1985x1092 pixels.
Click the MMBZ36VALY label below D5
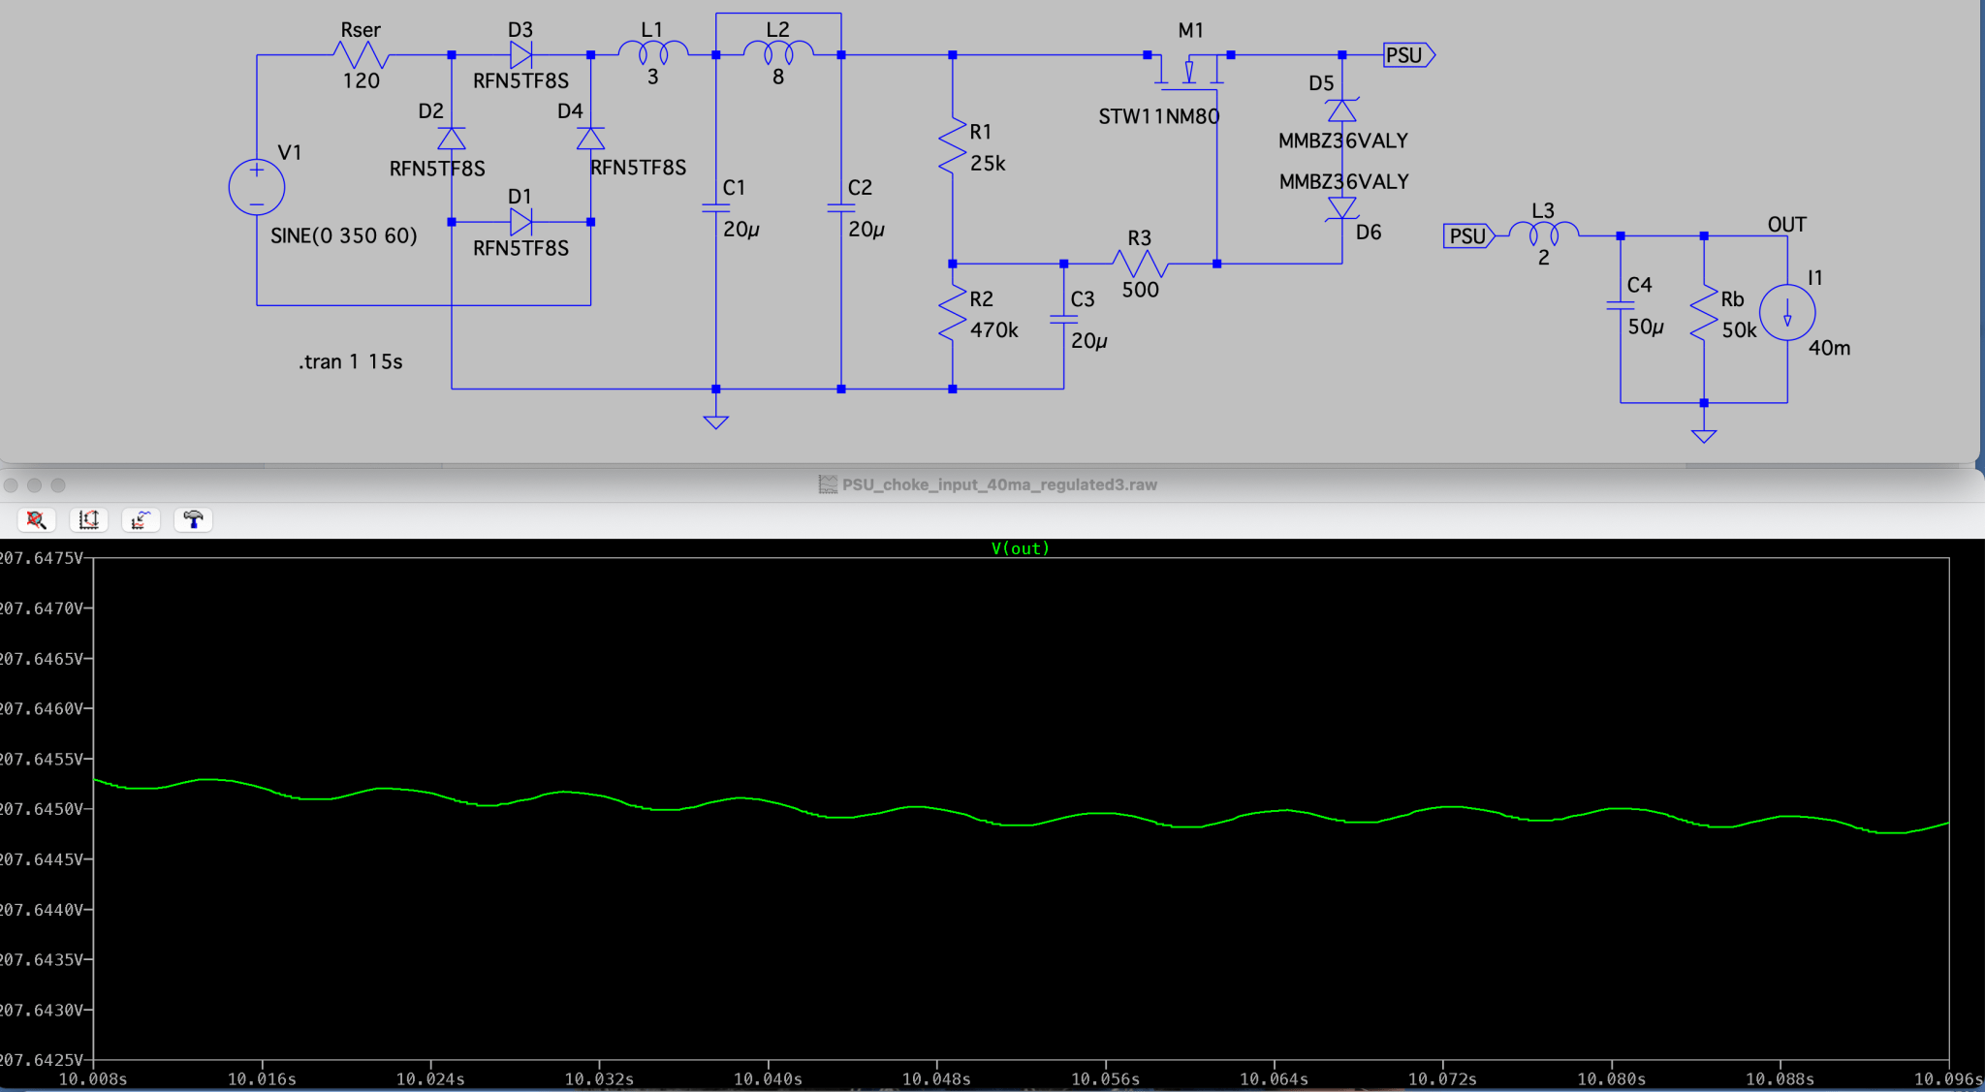pyautogui.click(x=1342, y=141)
